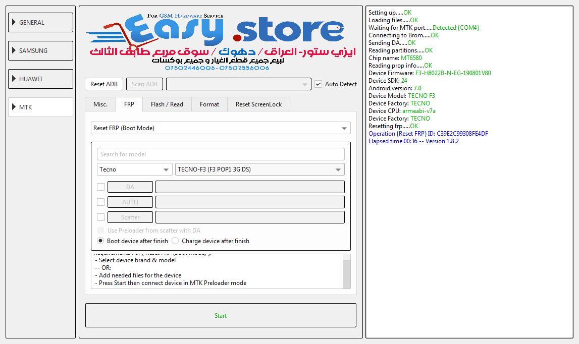This screenshot has width=579, height=344.
Task: Click the 'Add needed files for the device' line
Action: coord(138,275)
